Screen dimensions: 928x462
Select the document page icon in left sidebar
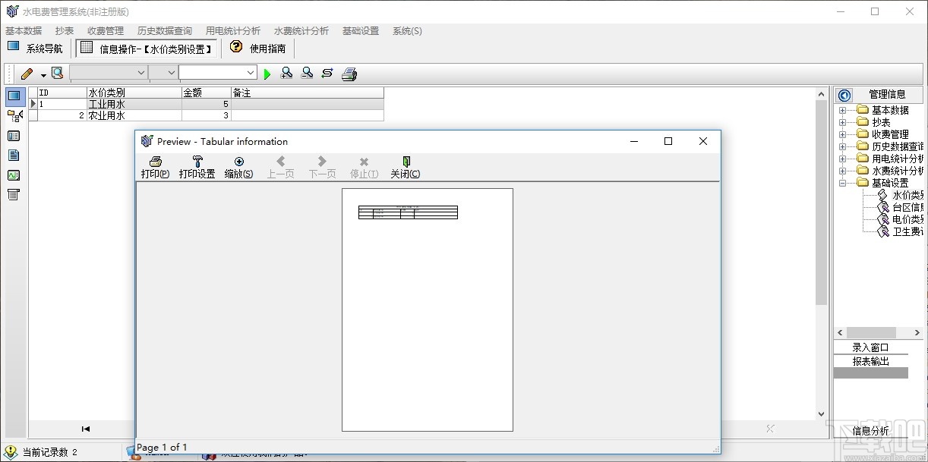[14, 156]
